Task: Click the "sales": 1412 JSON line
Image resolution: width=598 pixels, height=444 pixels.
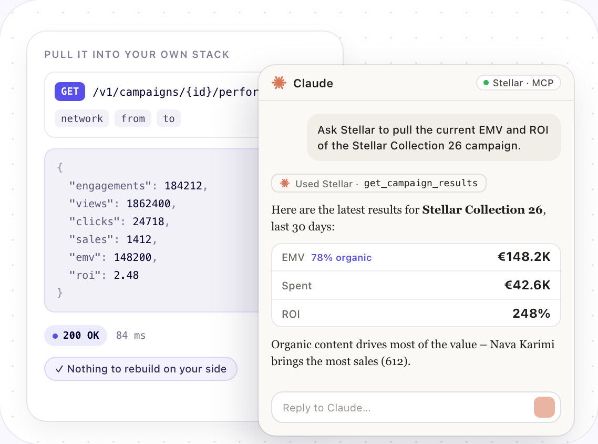Action: coord(113,240)
